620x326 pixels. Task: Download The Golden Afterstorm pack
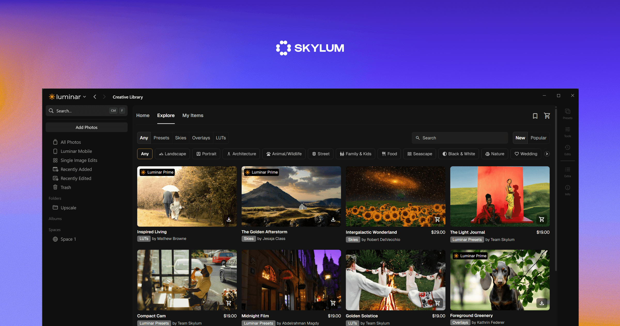[x=333, y=219]
